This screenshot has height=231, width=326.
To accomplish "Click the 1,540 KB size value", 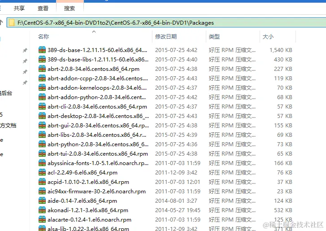I will point(281,50).
